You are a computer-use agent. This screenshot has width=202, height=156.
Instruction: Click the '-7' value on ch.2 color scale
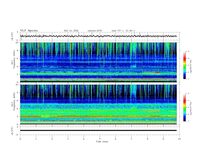tap(188, 121)
